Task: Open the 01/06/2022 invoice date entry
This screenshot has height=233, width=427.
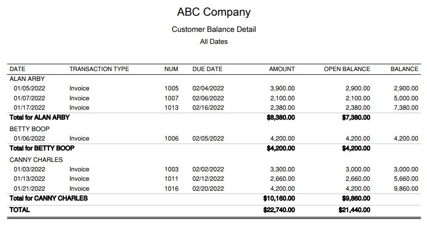Action: [29, 138]
